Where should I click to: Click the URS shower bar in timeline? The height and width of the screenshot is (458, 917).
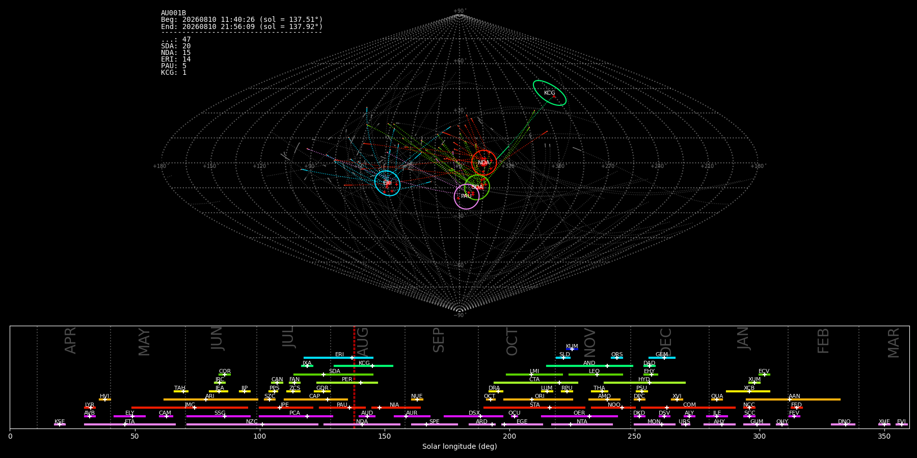point(685,424)
